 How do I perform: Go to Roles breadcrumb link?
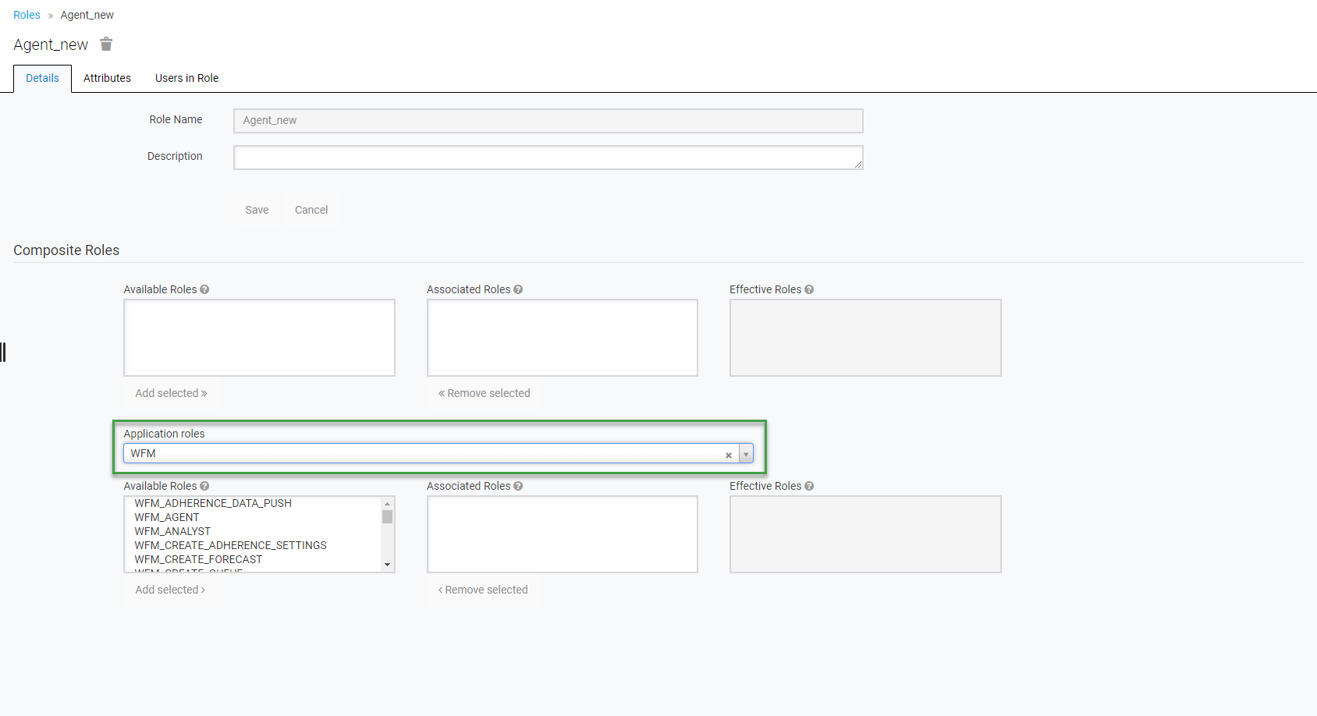pos(27,15)
